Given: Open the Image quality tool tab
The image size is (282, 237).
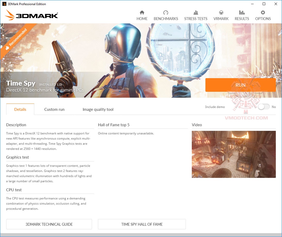Looking at the screenshot, I should point(98,110).
